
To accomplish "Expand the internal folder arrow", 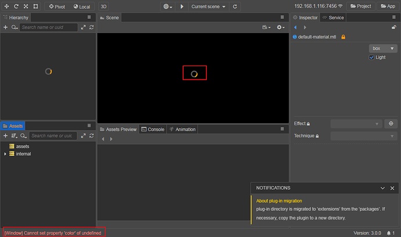I will (5, 154).
